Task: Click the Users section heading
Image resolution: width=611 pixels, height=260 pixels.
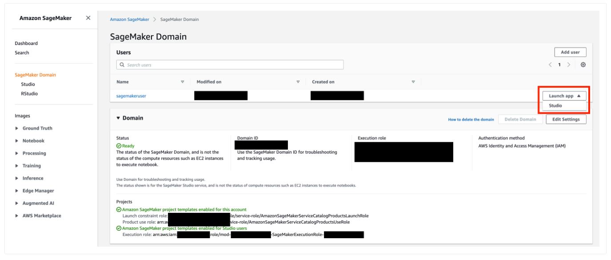Action: click(x=124, y=52)
